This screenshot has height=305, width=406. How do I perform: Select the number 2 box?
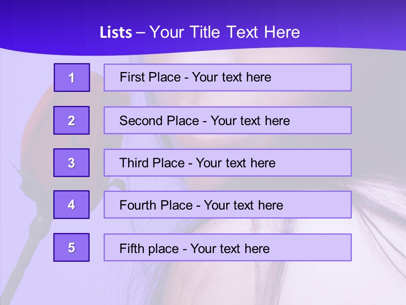click(x=71, y=120)
